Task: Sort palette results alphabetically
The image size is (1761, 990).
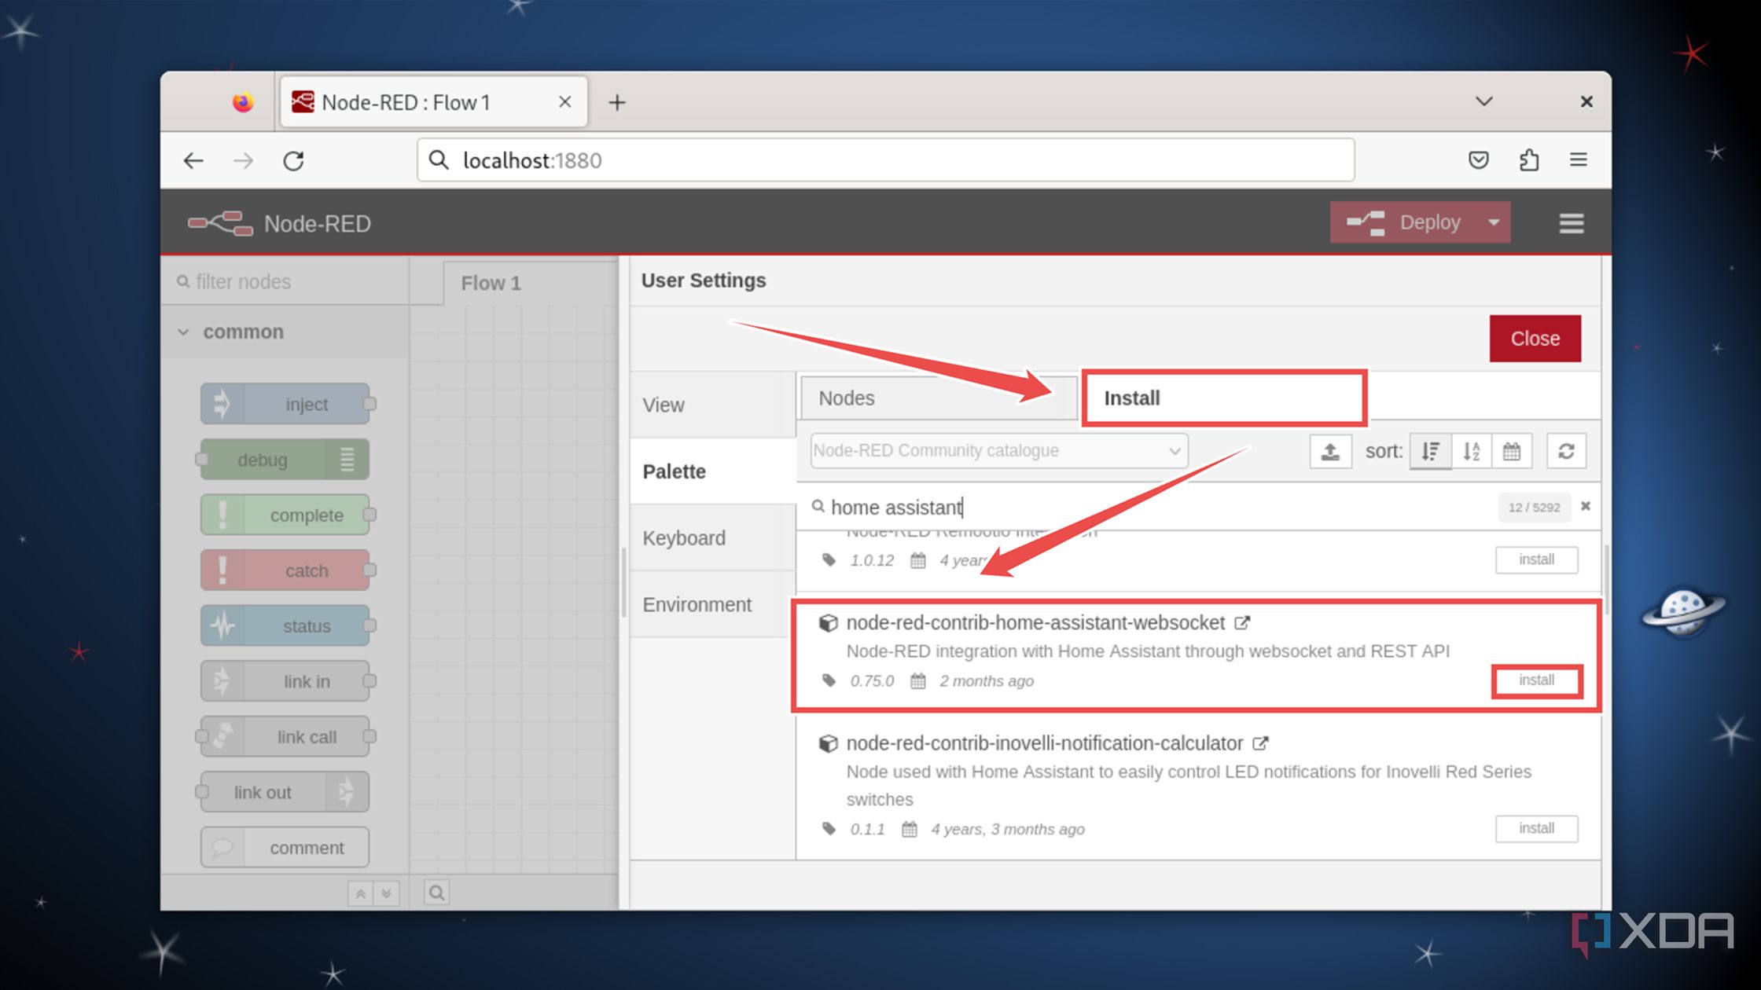Action: (x=1471, y=450)
